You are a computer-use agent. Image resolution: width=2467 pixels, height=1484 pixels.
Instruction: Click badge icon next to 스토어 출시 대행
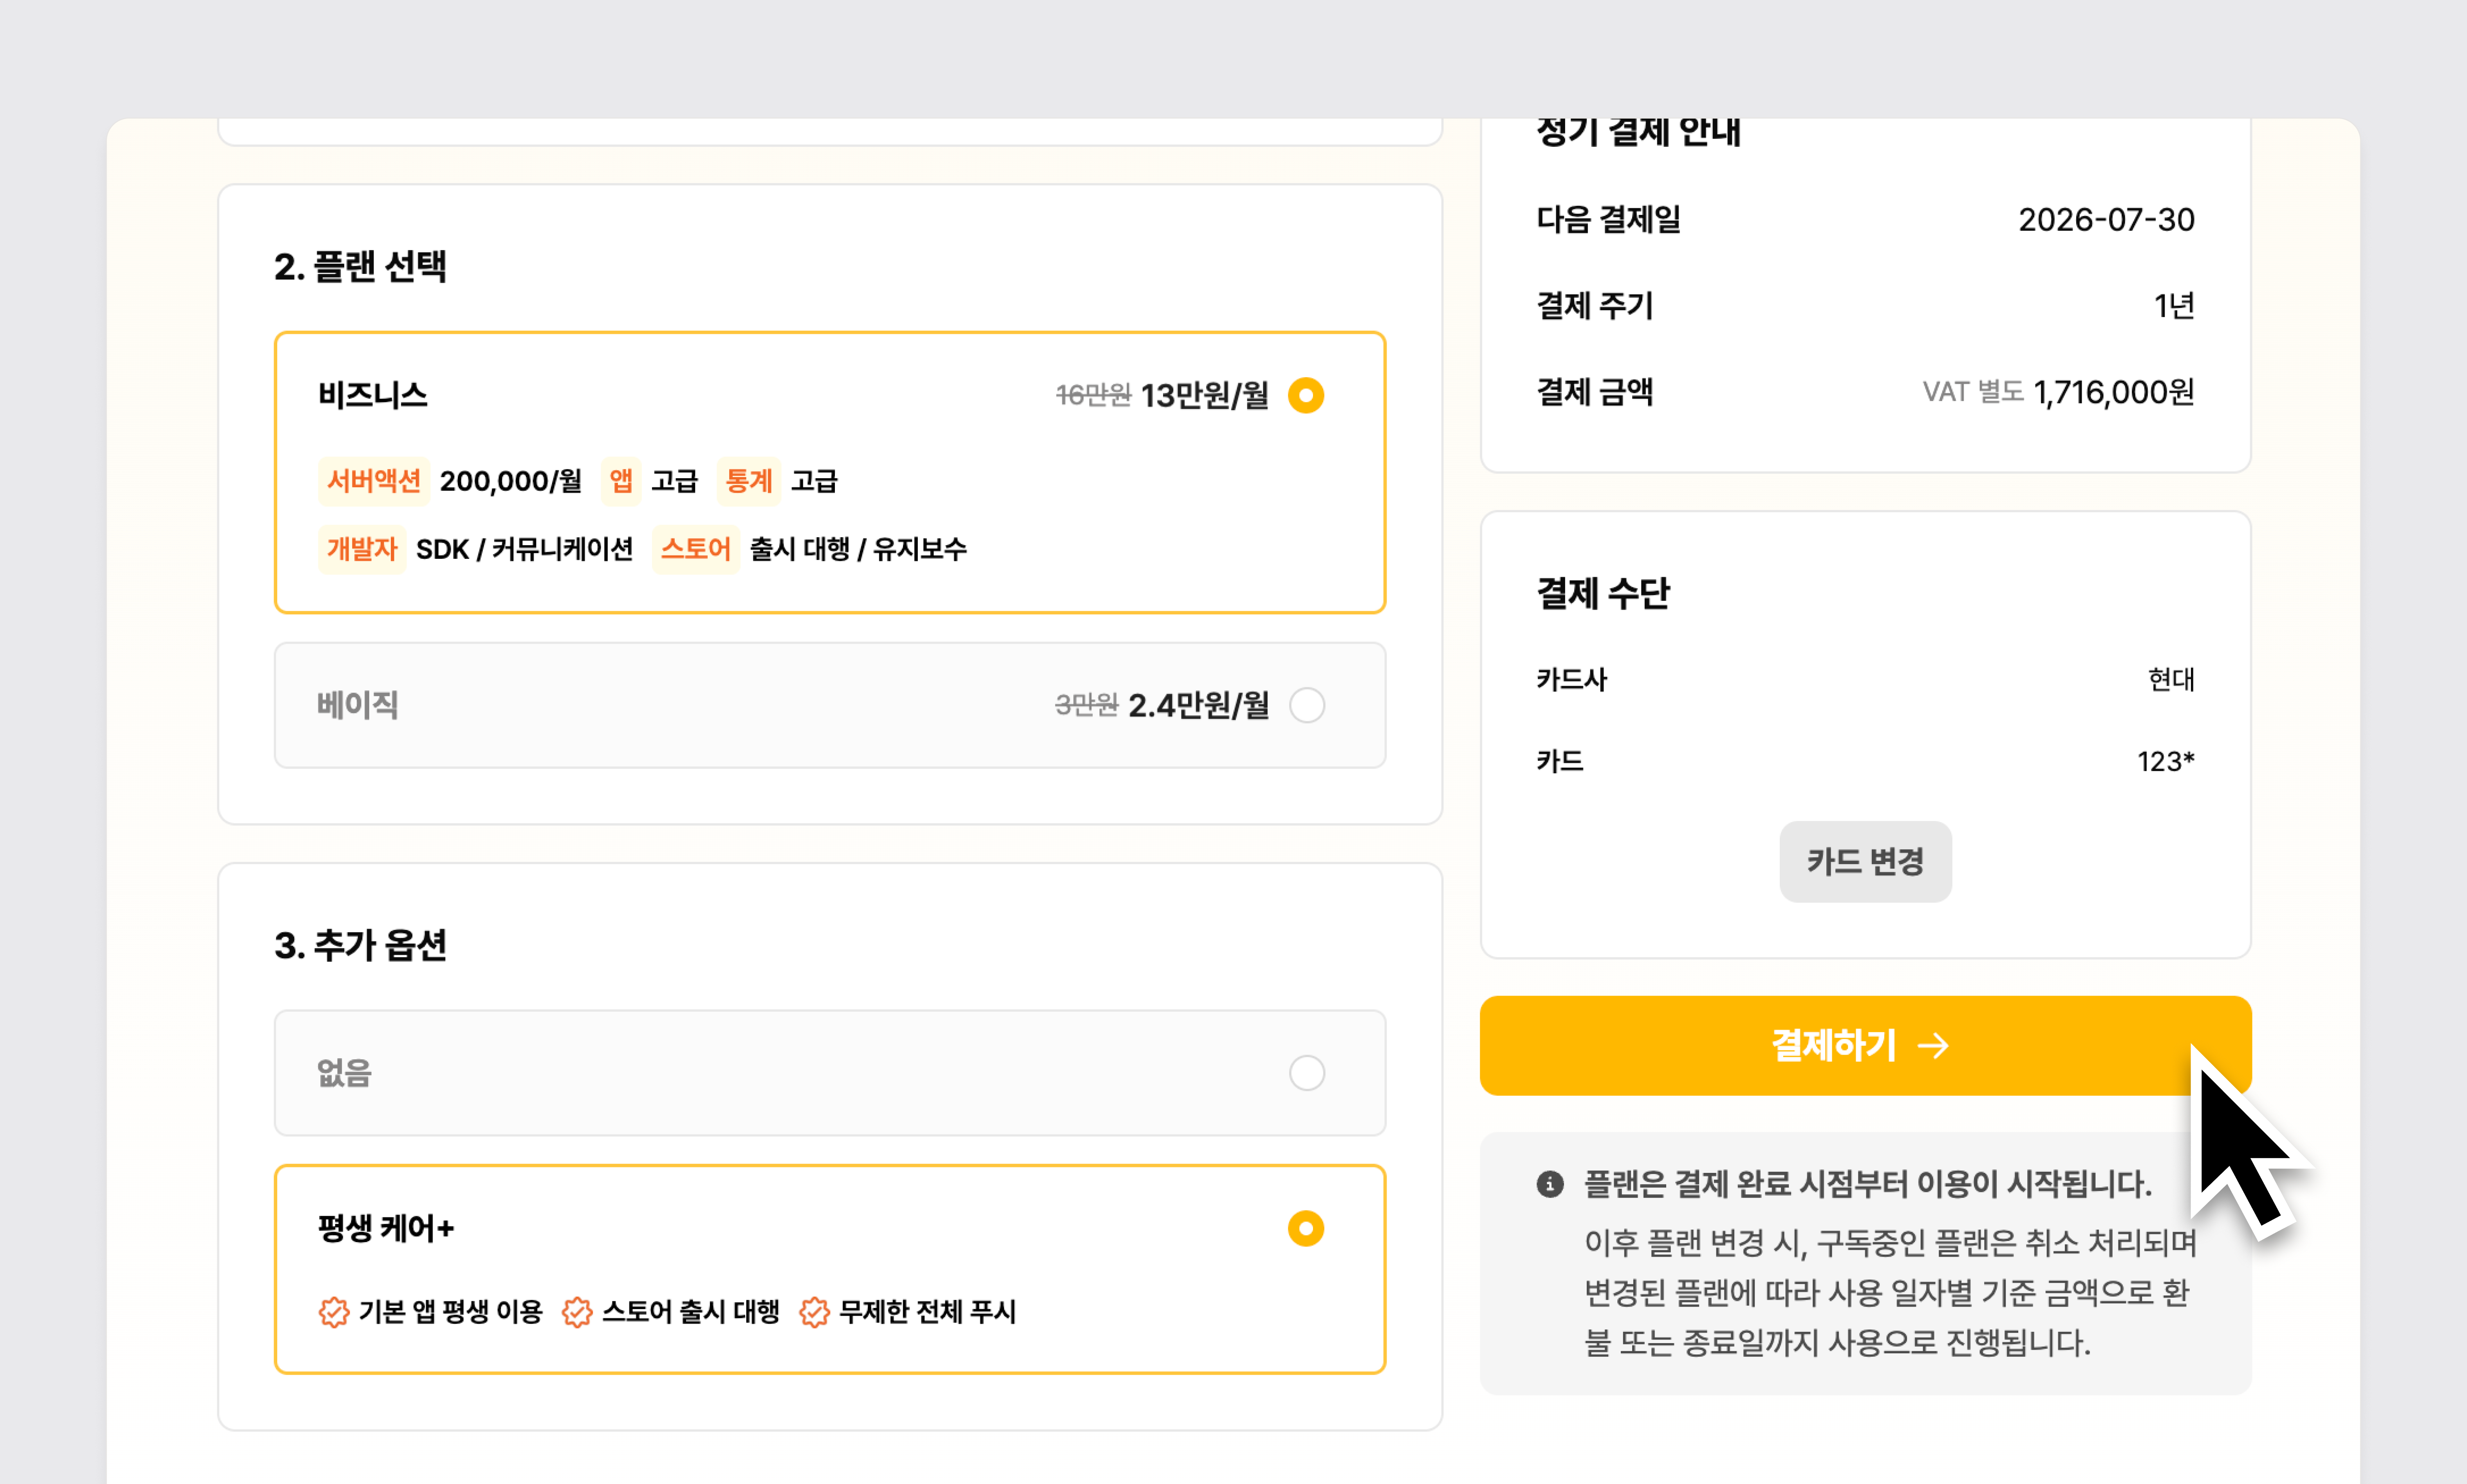click(576, 1312)
